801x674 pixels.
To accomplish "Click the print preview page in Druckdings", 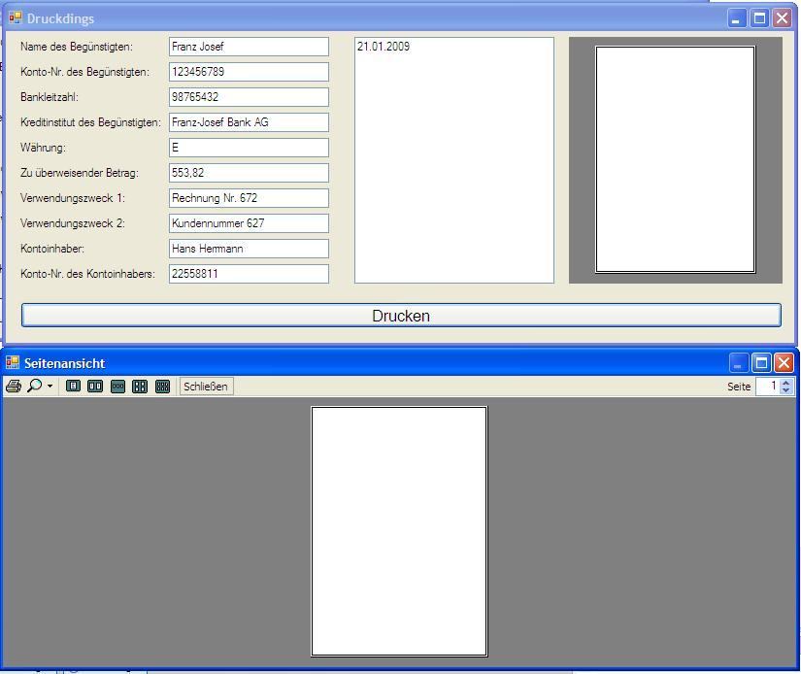I will pyautogui.click(x=676, y=159).
